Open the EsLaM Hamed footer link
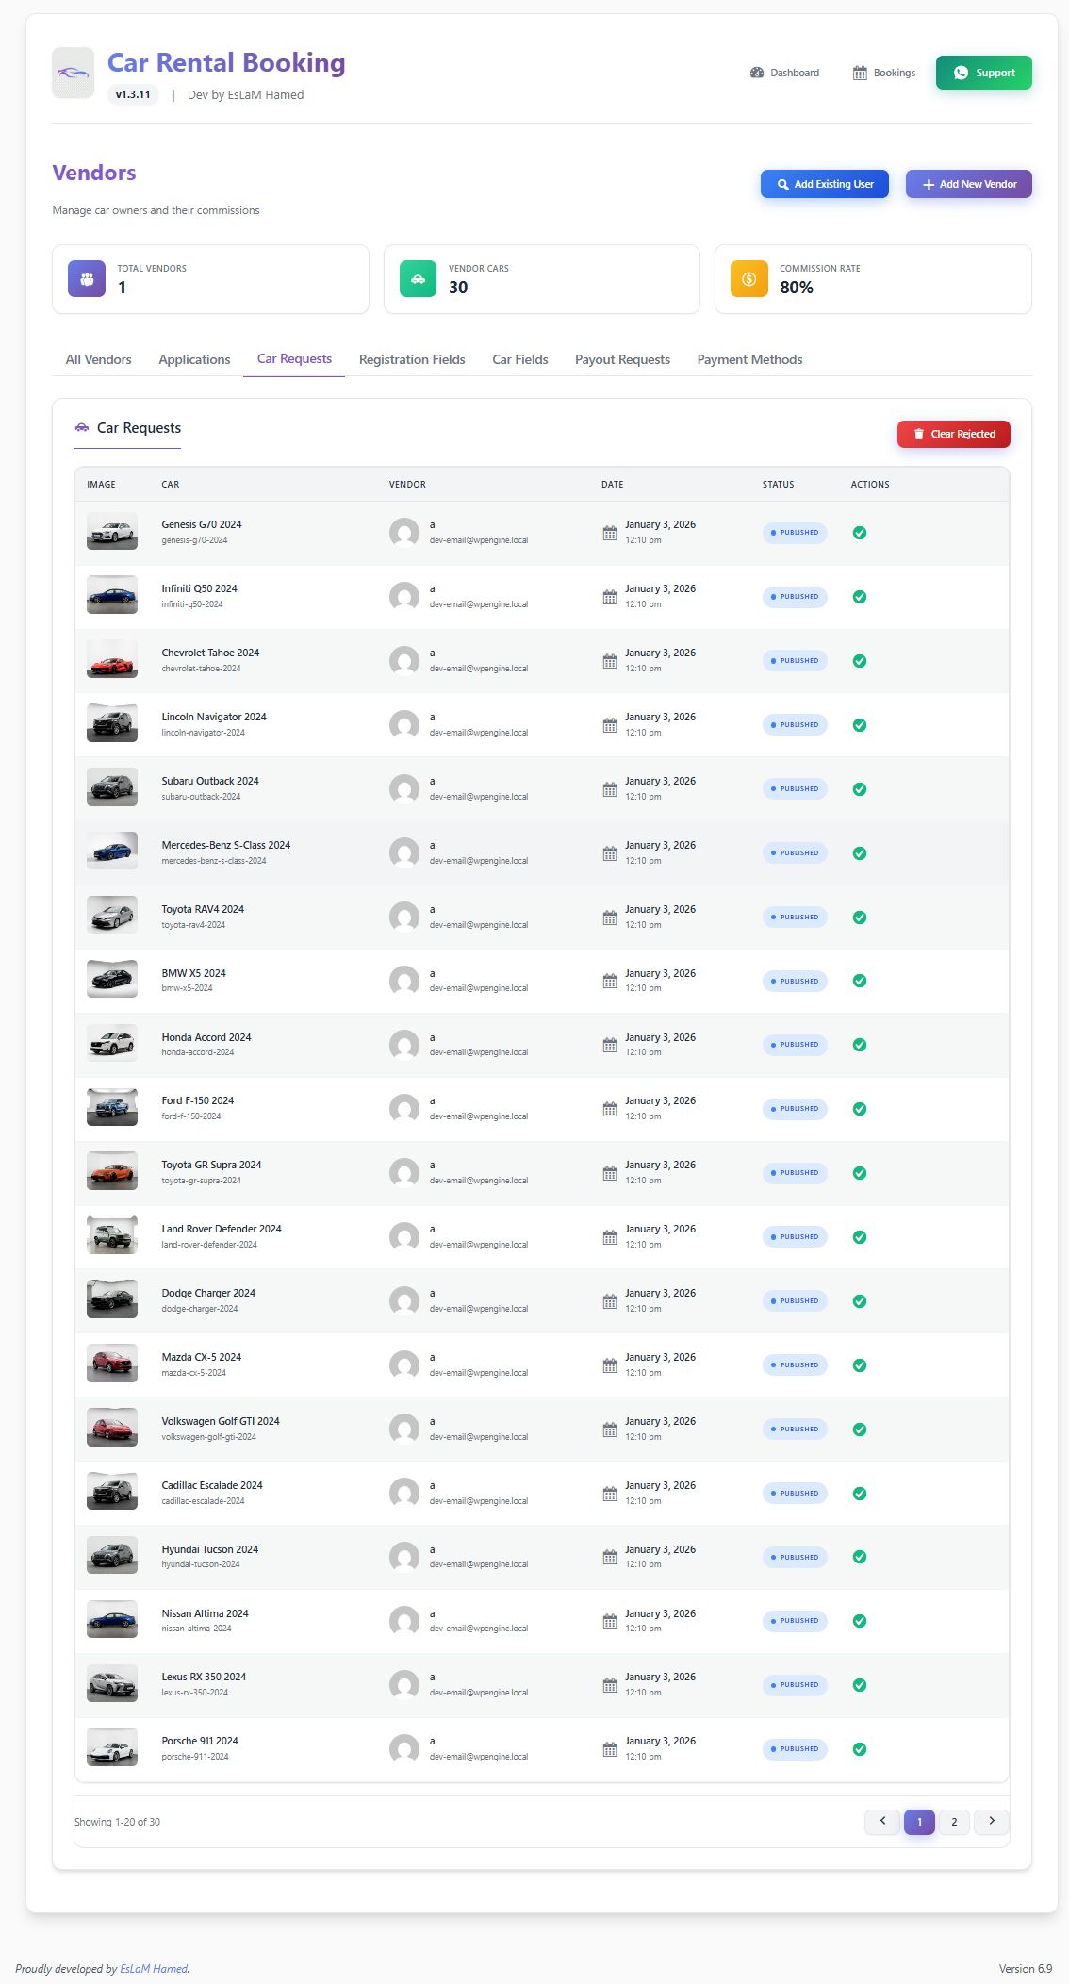This screenshot has height=1984, width=1069. (154, 1969)
